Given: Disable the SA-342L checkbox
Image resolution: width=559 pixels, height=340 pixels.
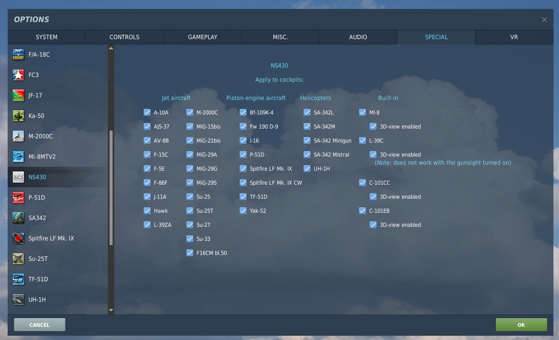Looking at the screenshot, I should click(307, 112).
